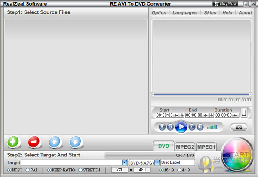This screenshot has height=177, width=258.
Task: Play the preview video
Action: point(181,127)
